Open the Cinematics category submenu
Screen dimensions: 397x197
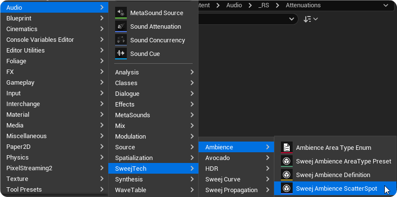tap(55, 29)
